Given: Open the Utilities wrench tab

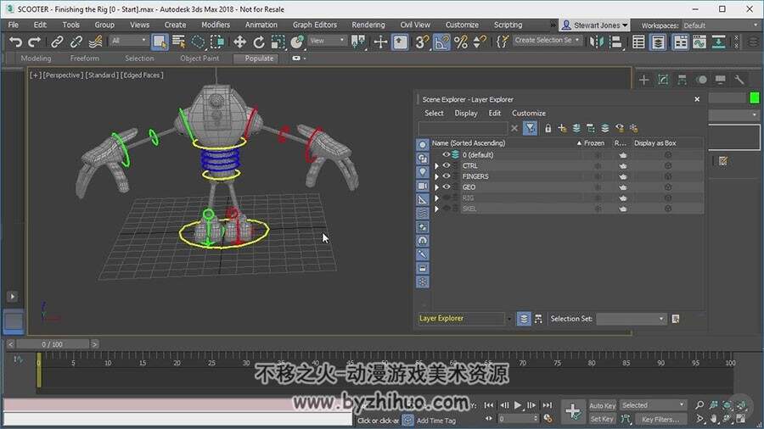Looking at the screenshot, I should (x=739, y=80).
